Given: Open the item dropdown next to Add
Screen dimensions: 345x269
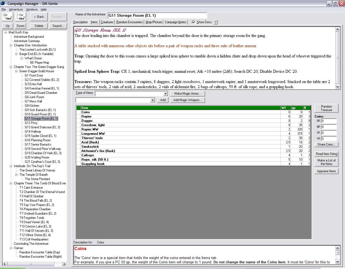Looking at the screenshot, I should [x=153, y=100].
